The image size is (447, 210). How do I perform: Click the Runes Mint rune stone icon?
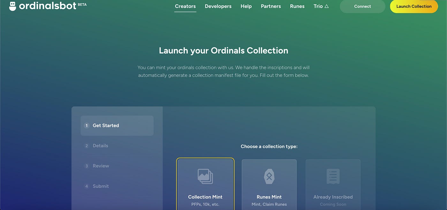(269, 177)
